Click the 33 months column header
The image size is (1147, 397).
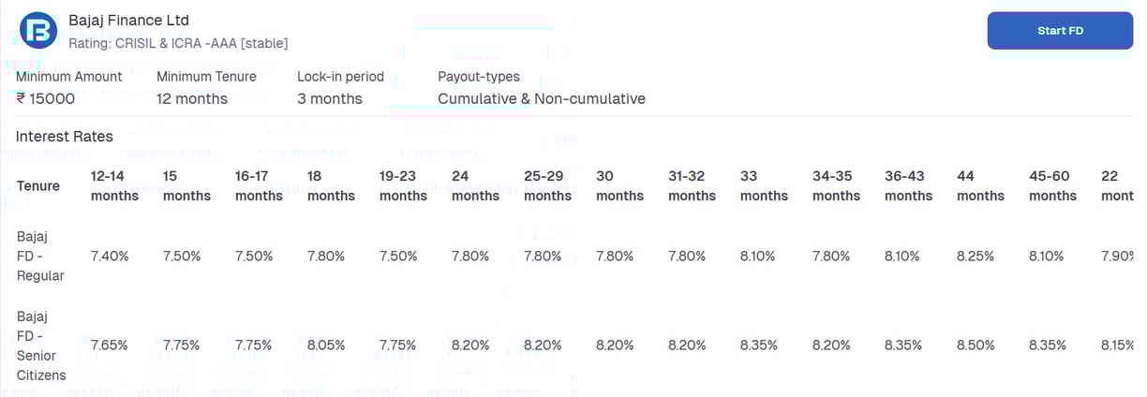click(x=764, y=185)
